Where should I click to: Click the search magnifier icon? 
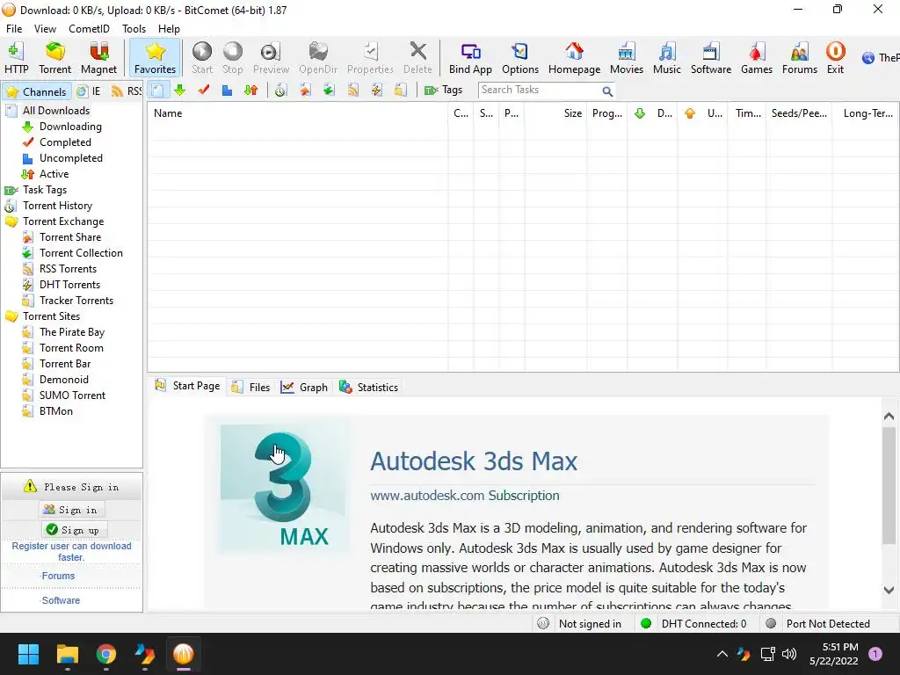point(607,91)
